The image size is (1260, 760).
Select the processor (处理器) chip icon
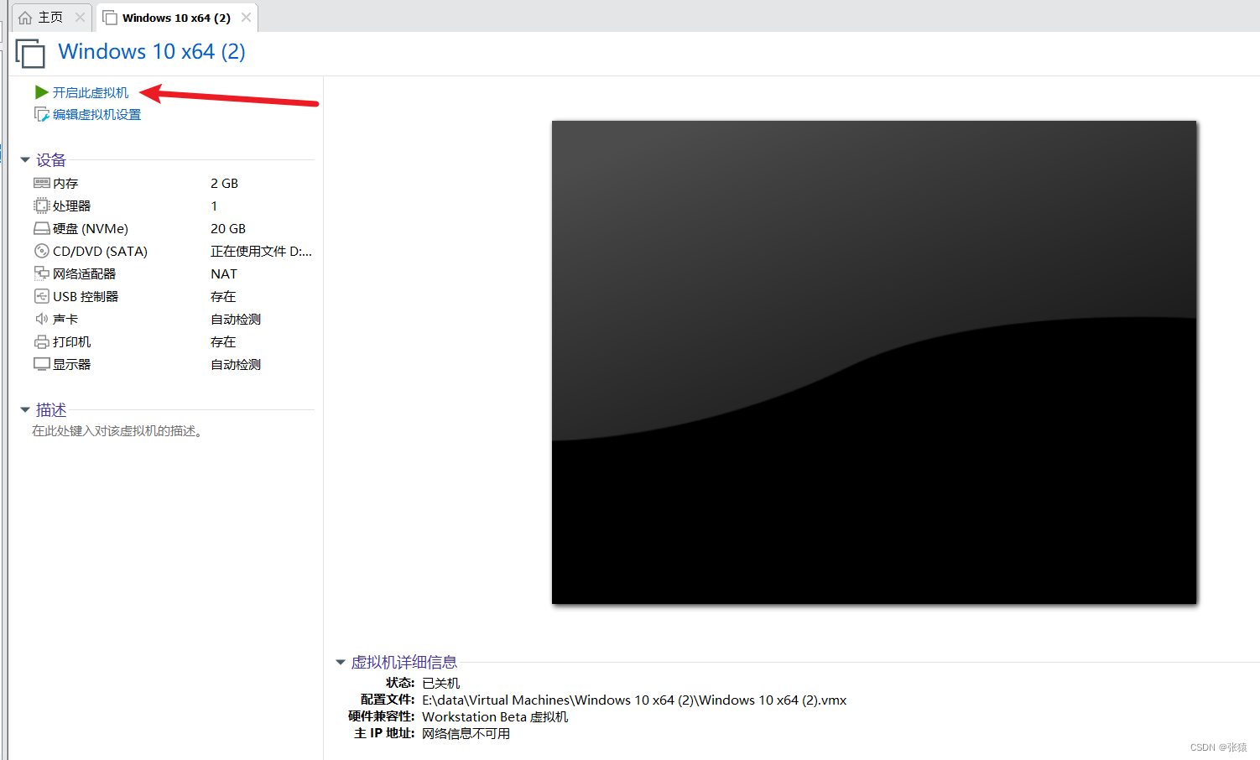pyautogui.click(x=42, y=206)
